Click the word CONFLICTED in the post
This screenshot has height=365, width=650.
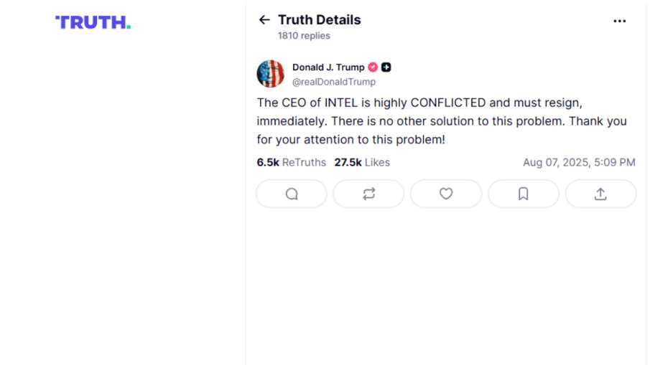point(448,103)
